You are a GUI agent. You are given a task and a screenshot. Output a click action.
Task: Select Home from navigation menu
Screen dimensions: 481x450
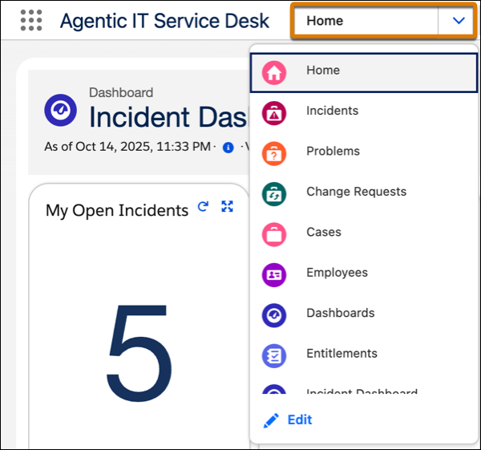364,73
